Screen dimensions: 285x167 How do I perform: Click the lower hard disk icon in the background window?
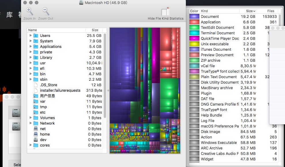click(x=16, y=126)
